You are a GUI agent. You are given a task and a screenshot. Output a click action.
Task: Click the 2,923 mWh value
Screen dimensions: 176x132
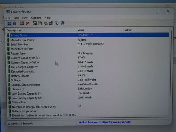pyautogui.click(x=85, y=98)
